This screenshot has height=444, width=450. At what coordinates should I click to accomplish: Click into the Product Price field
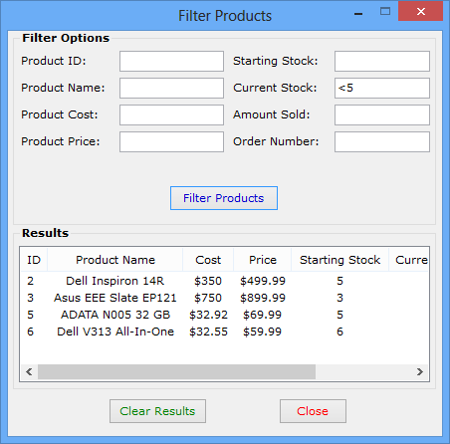click(171, 141)
